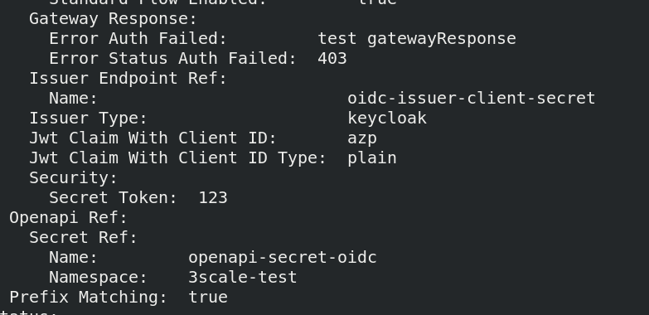This screenshot has height=315, width=649.
Task: Click 'Jwt Claim With Client ID Type:' label
Action: click(x=178, y=158)
